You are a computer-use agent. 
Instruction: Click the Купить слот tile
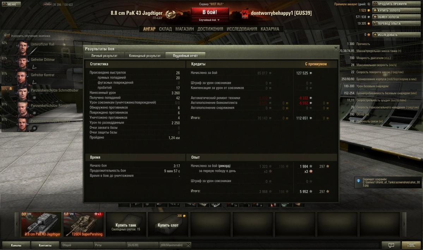168,224
